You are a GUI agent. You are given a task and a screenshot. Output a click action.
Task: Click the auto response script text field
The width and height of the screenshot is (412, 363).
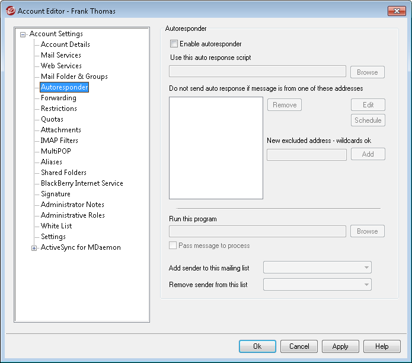(257, 72)
